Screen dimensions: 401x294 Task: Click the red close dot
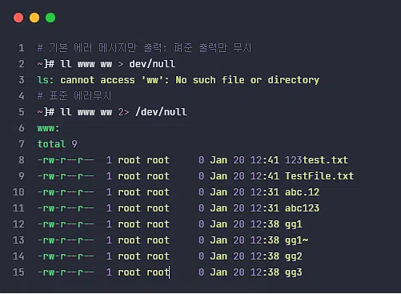[18, 18]
